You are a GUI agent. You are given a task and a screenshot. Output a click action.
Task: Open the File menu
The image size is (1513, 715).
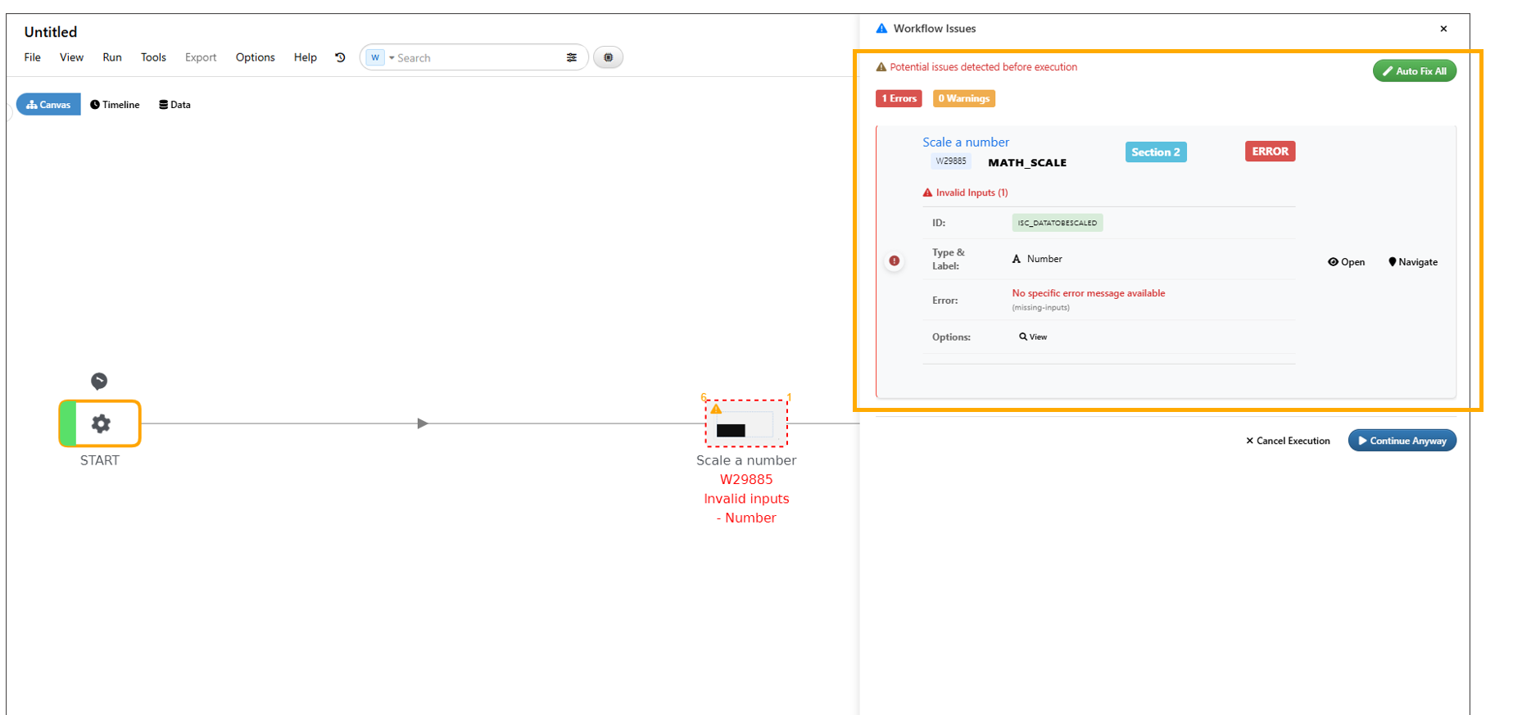coord(33,57)
